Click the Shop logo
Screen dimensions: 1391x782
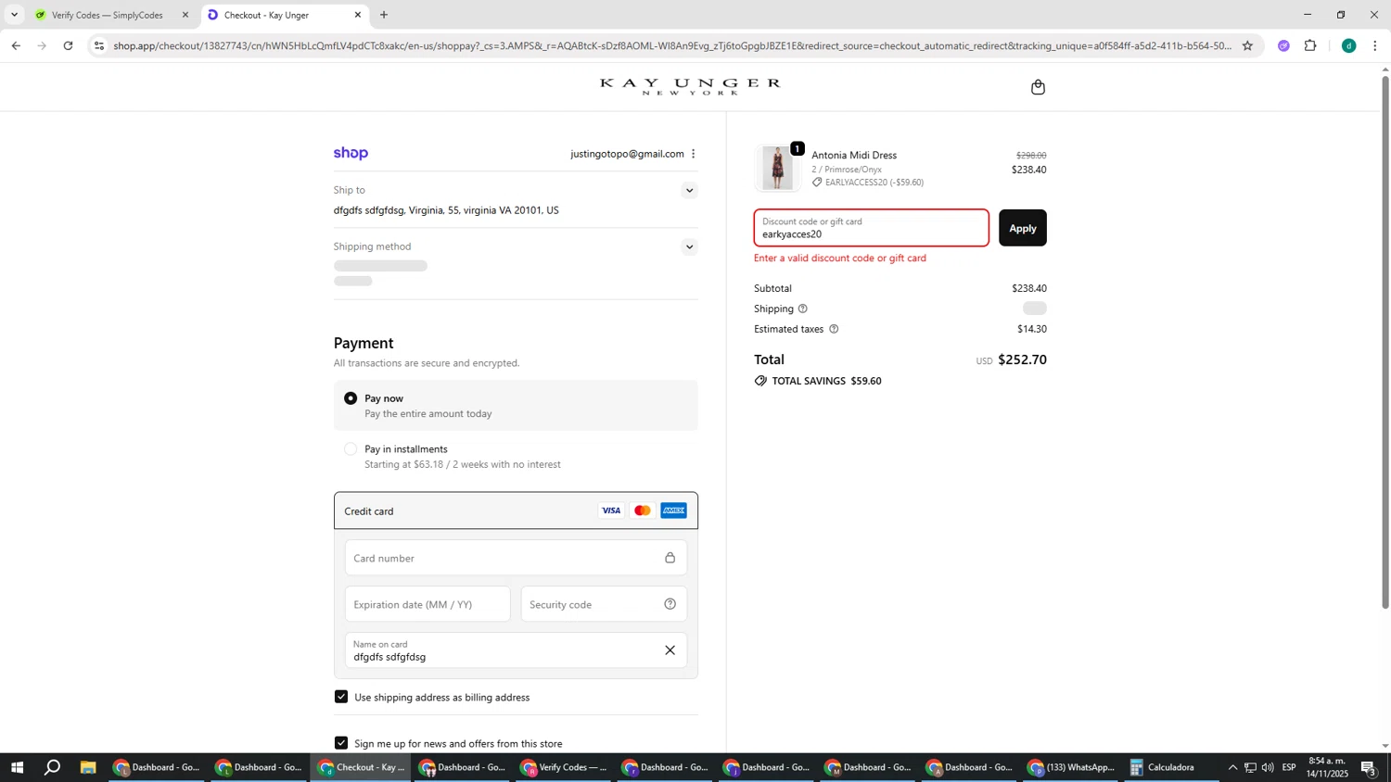point(351,153)
